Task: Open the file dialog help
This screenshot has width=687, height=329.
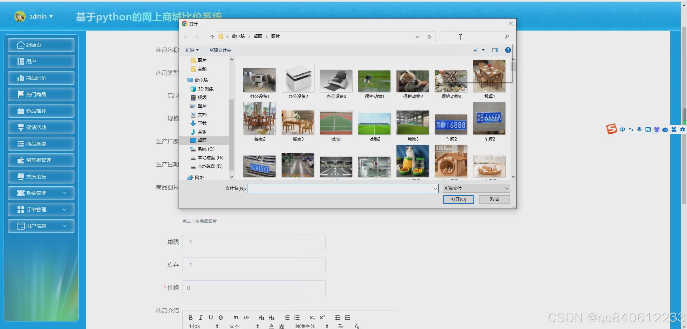Action: click(508, 50)
